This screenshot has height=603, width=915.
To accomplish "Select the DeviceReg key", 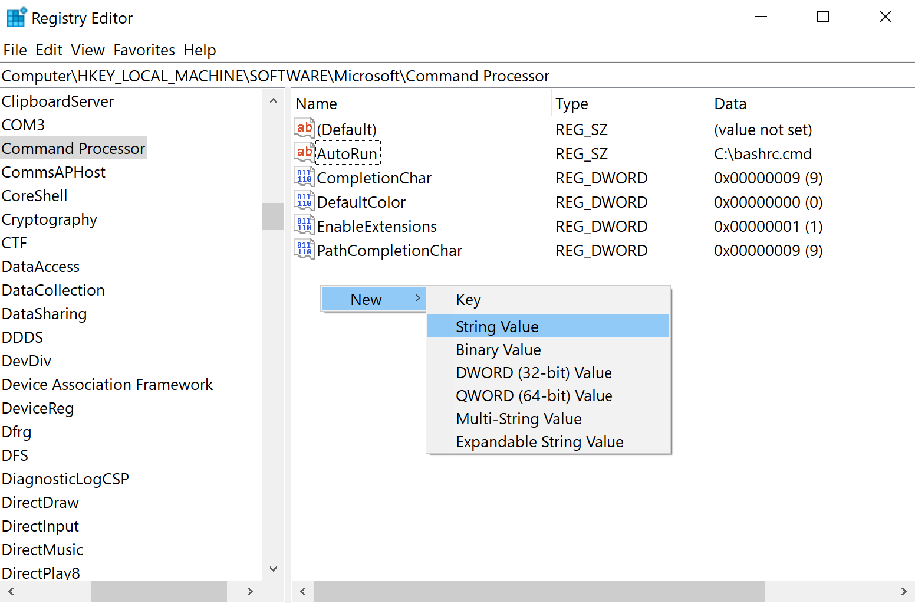I will pos(38,408).
